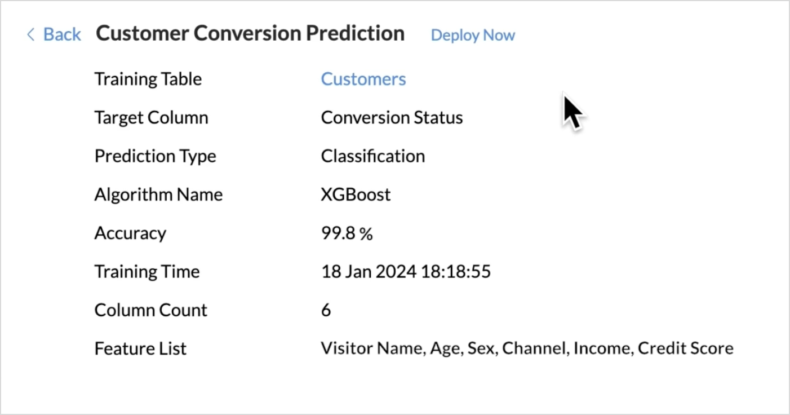This screenshot has width=790, height=415.
Task: Click the Classification value
Action: (372, 156)
